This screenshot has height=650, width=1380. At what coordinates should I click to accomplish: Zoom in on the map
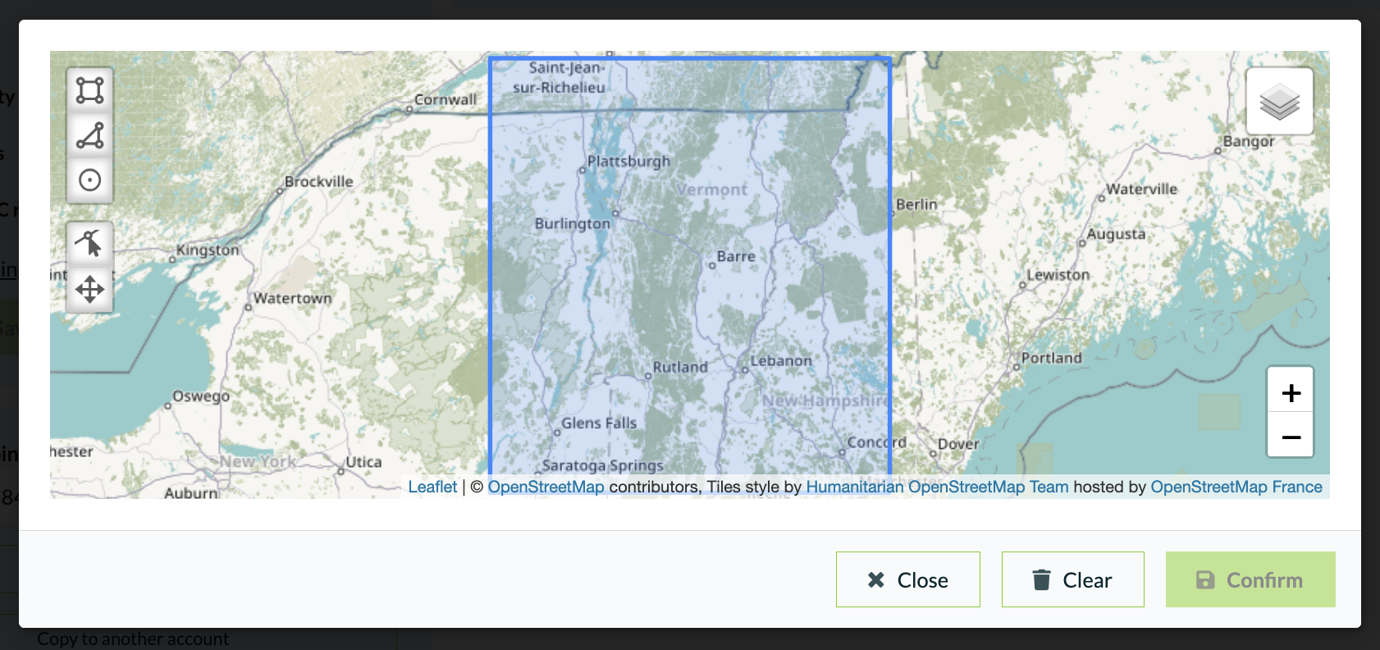coord(1290,392)
